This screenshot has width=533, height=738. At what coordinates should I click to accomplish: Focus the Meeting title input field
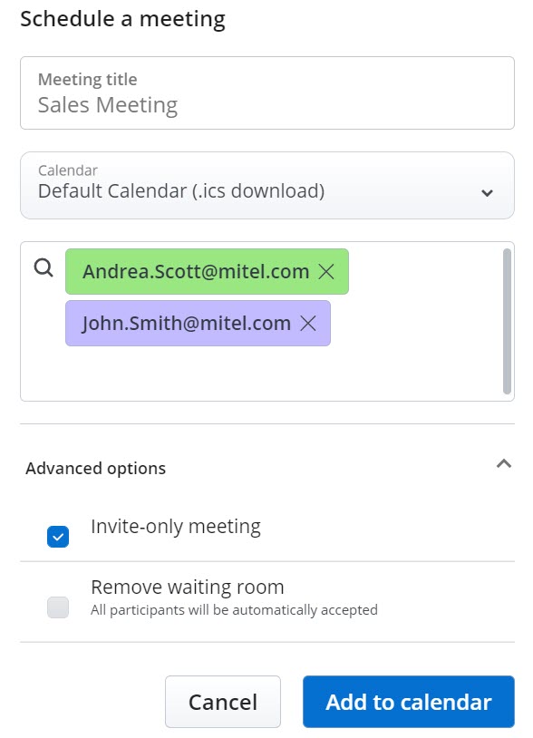267,93
